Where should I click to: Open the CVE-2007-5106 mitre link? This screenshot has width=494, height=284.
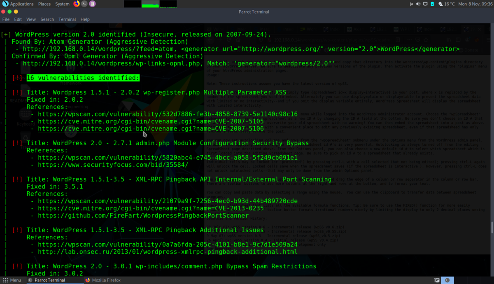pyautogui.click(x=151, y=129)
